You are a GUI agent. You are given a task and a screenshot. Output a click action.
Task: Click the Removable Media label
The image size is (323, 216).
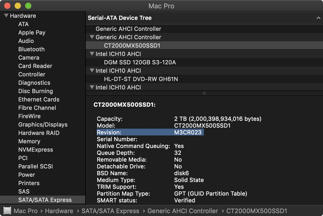coord(122,160)
